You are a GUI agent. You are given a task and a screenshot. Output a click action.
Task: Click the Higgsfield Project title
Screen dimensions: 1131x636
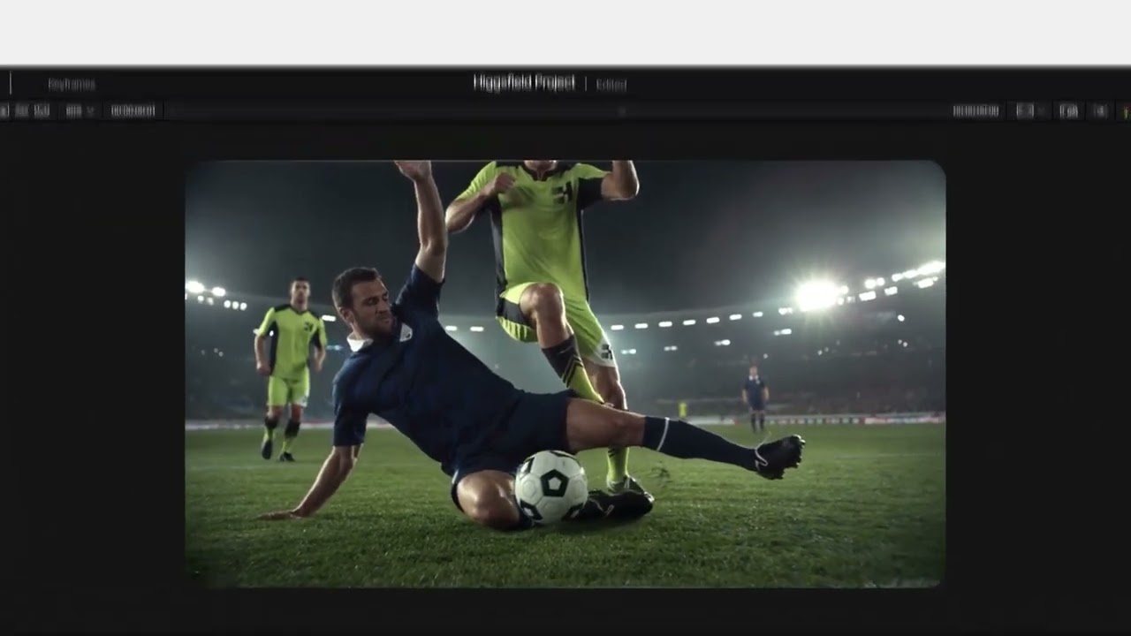[x=524, y=83]
